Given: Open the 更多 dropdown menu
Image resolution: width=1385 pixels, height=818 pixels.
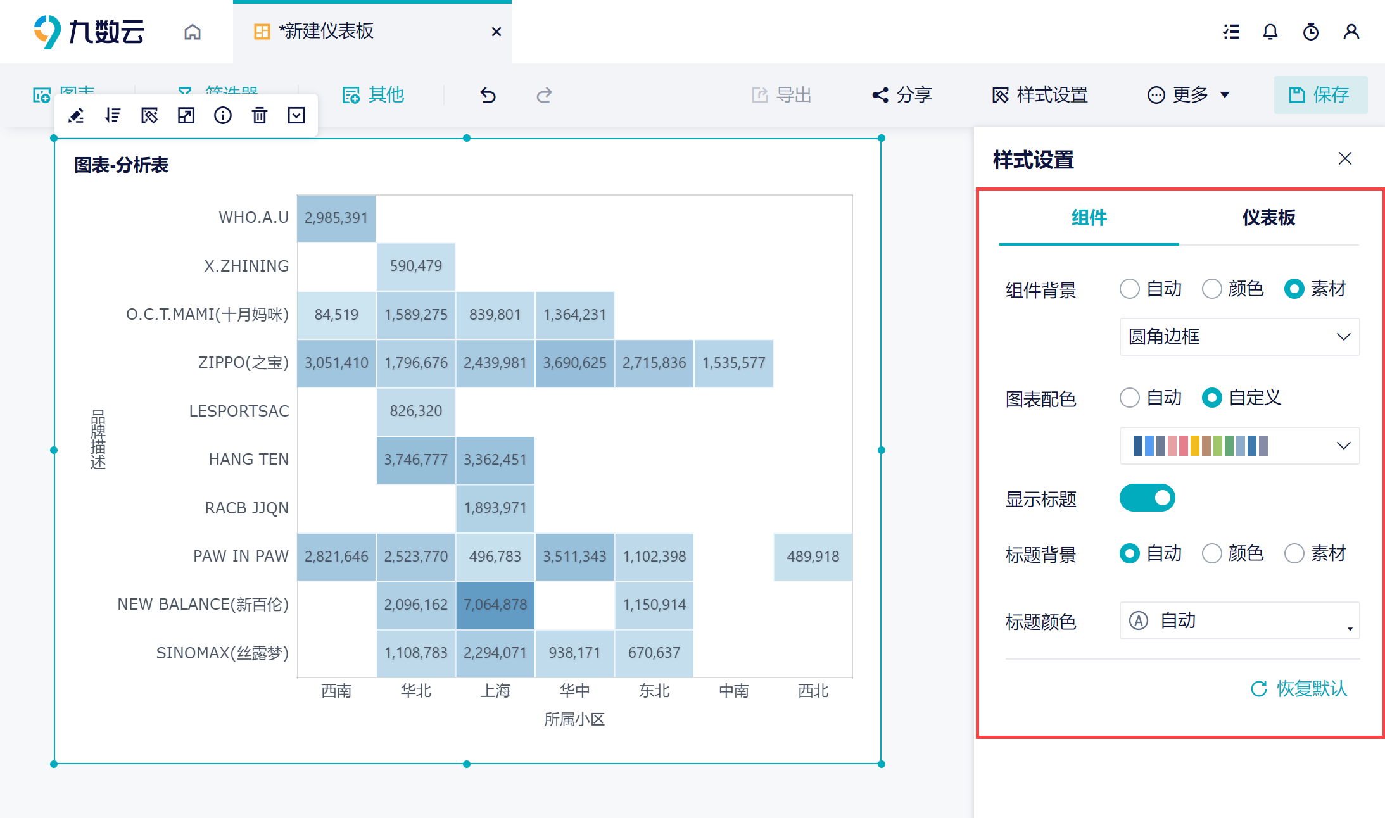Looking at the screenshot, I should tap(1189, 95).
